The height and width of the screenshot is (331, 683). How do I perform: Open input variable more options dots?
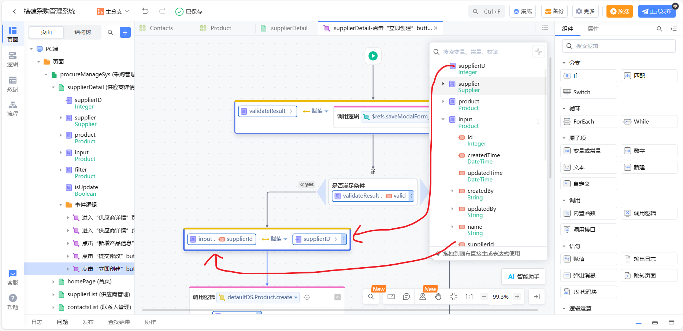(x=538, y=122)
